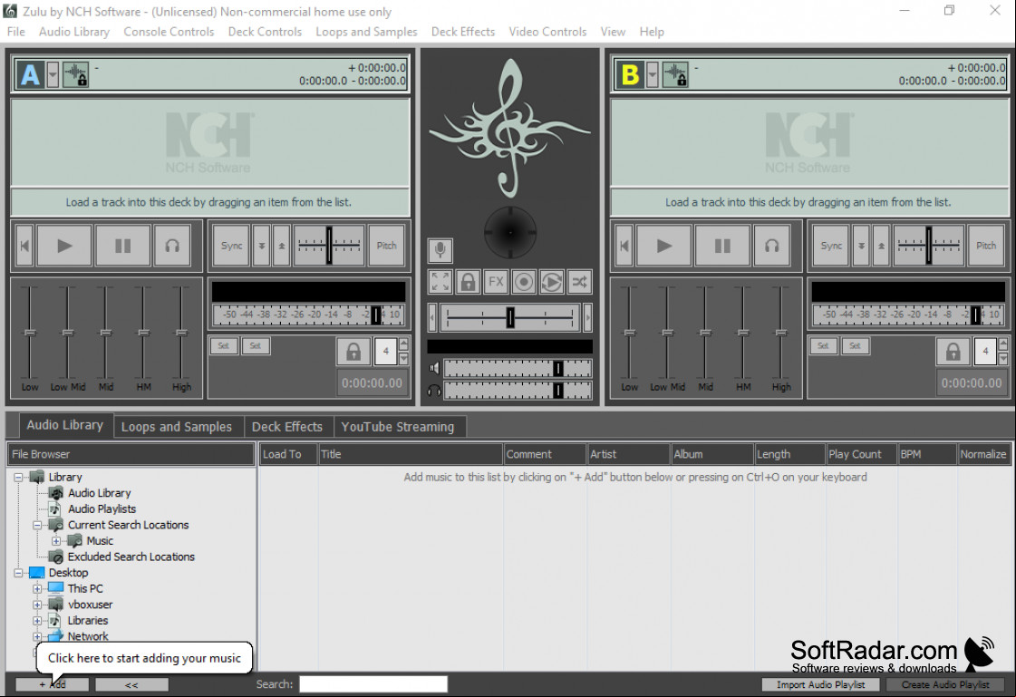Viewport: 1016px width, 697px height.
Task: Expand the Libraries node
Action: coord(37,621)
